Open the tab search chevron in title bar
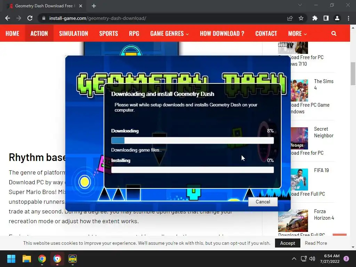The width and height of the screenshot is (356, 267). [300, 5]
